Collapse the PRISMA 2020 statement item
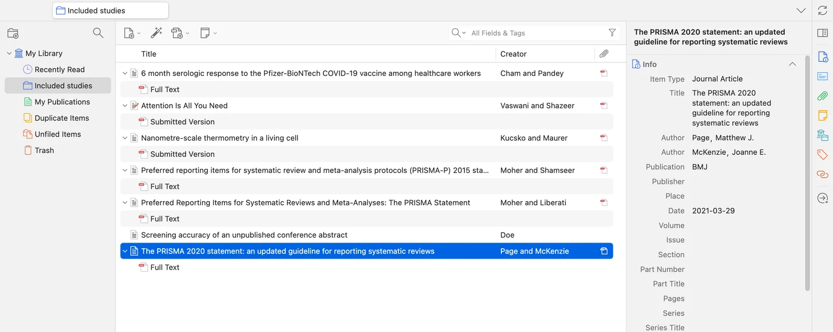The width and height of the screenshot is (833, 332). pos(125,251)
